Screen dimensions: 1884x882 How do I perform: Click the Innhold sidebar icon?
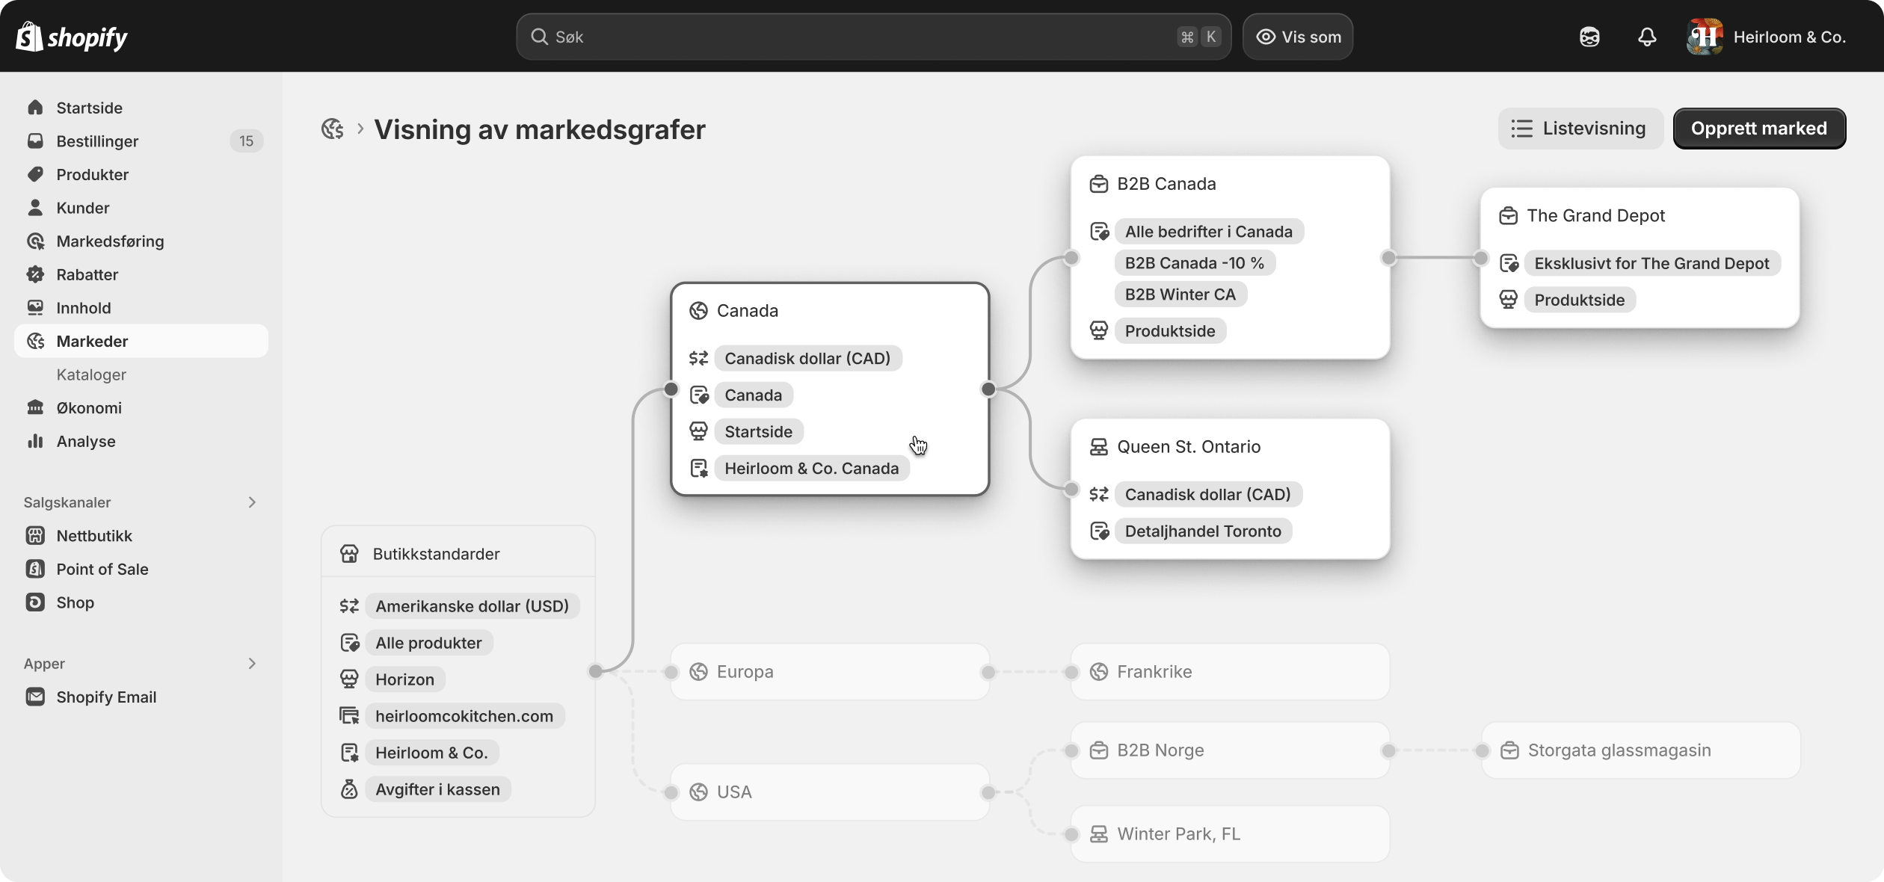click(x=35, y=307)
